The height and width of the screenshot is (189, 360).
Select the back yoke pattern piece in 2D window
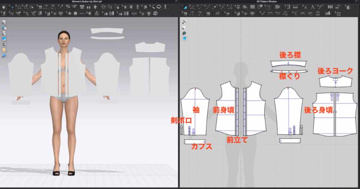[x=335, y=82]
